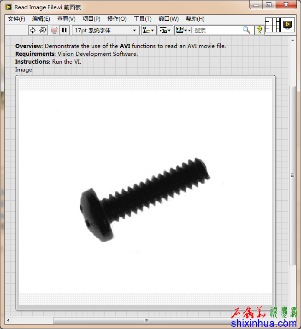Click the Pause execution button
301x329 pixels.
coord(65,30)
